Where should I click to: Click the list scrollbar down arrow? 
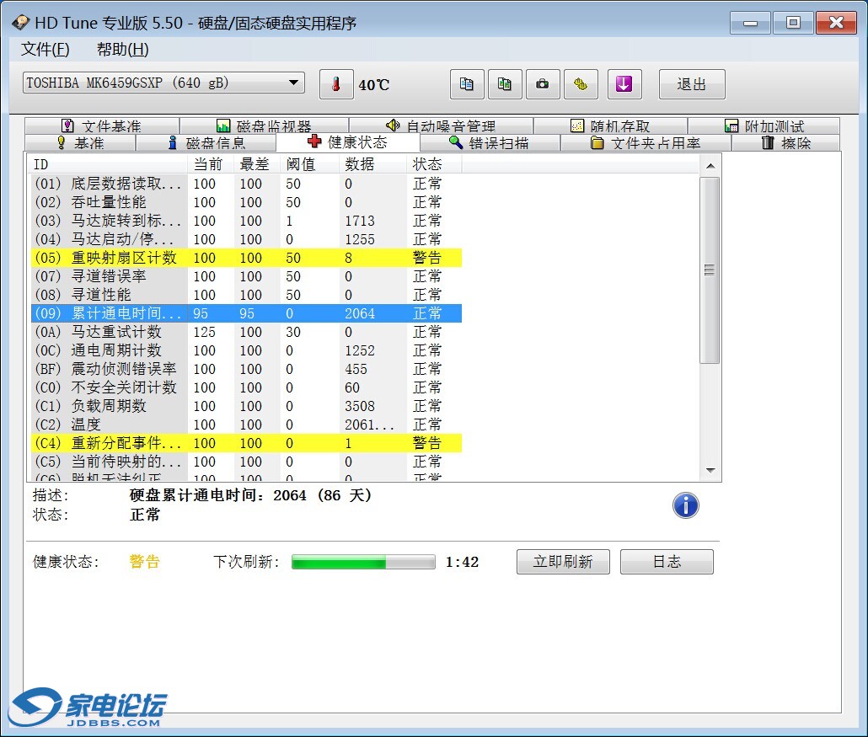coord(710,470)
